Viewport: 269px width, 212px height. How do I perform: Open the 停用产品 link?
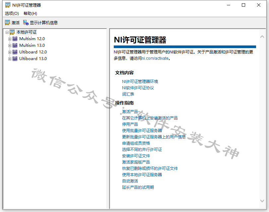coord(130,124)
